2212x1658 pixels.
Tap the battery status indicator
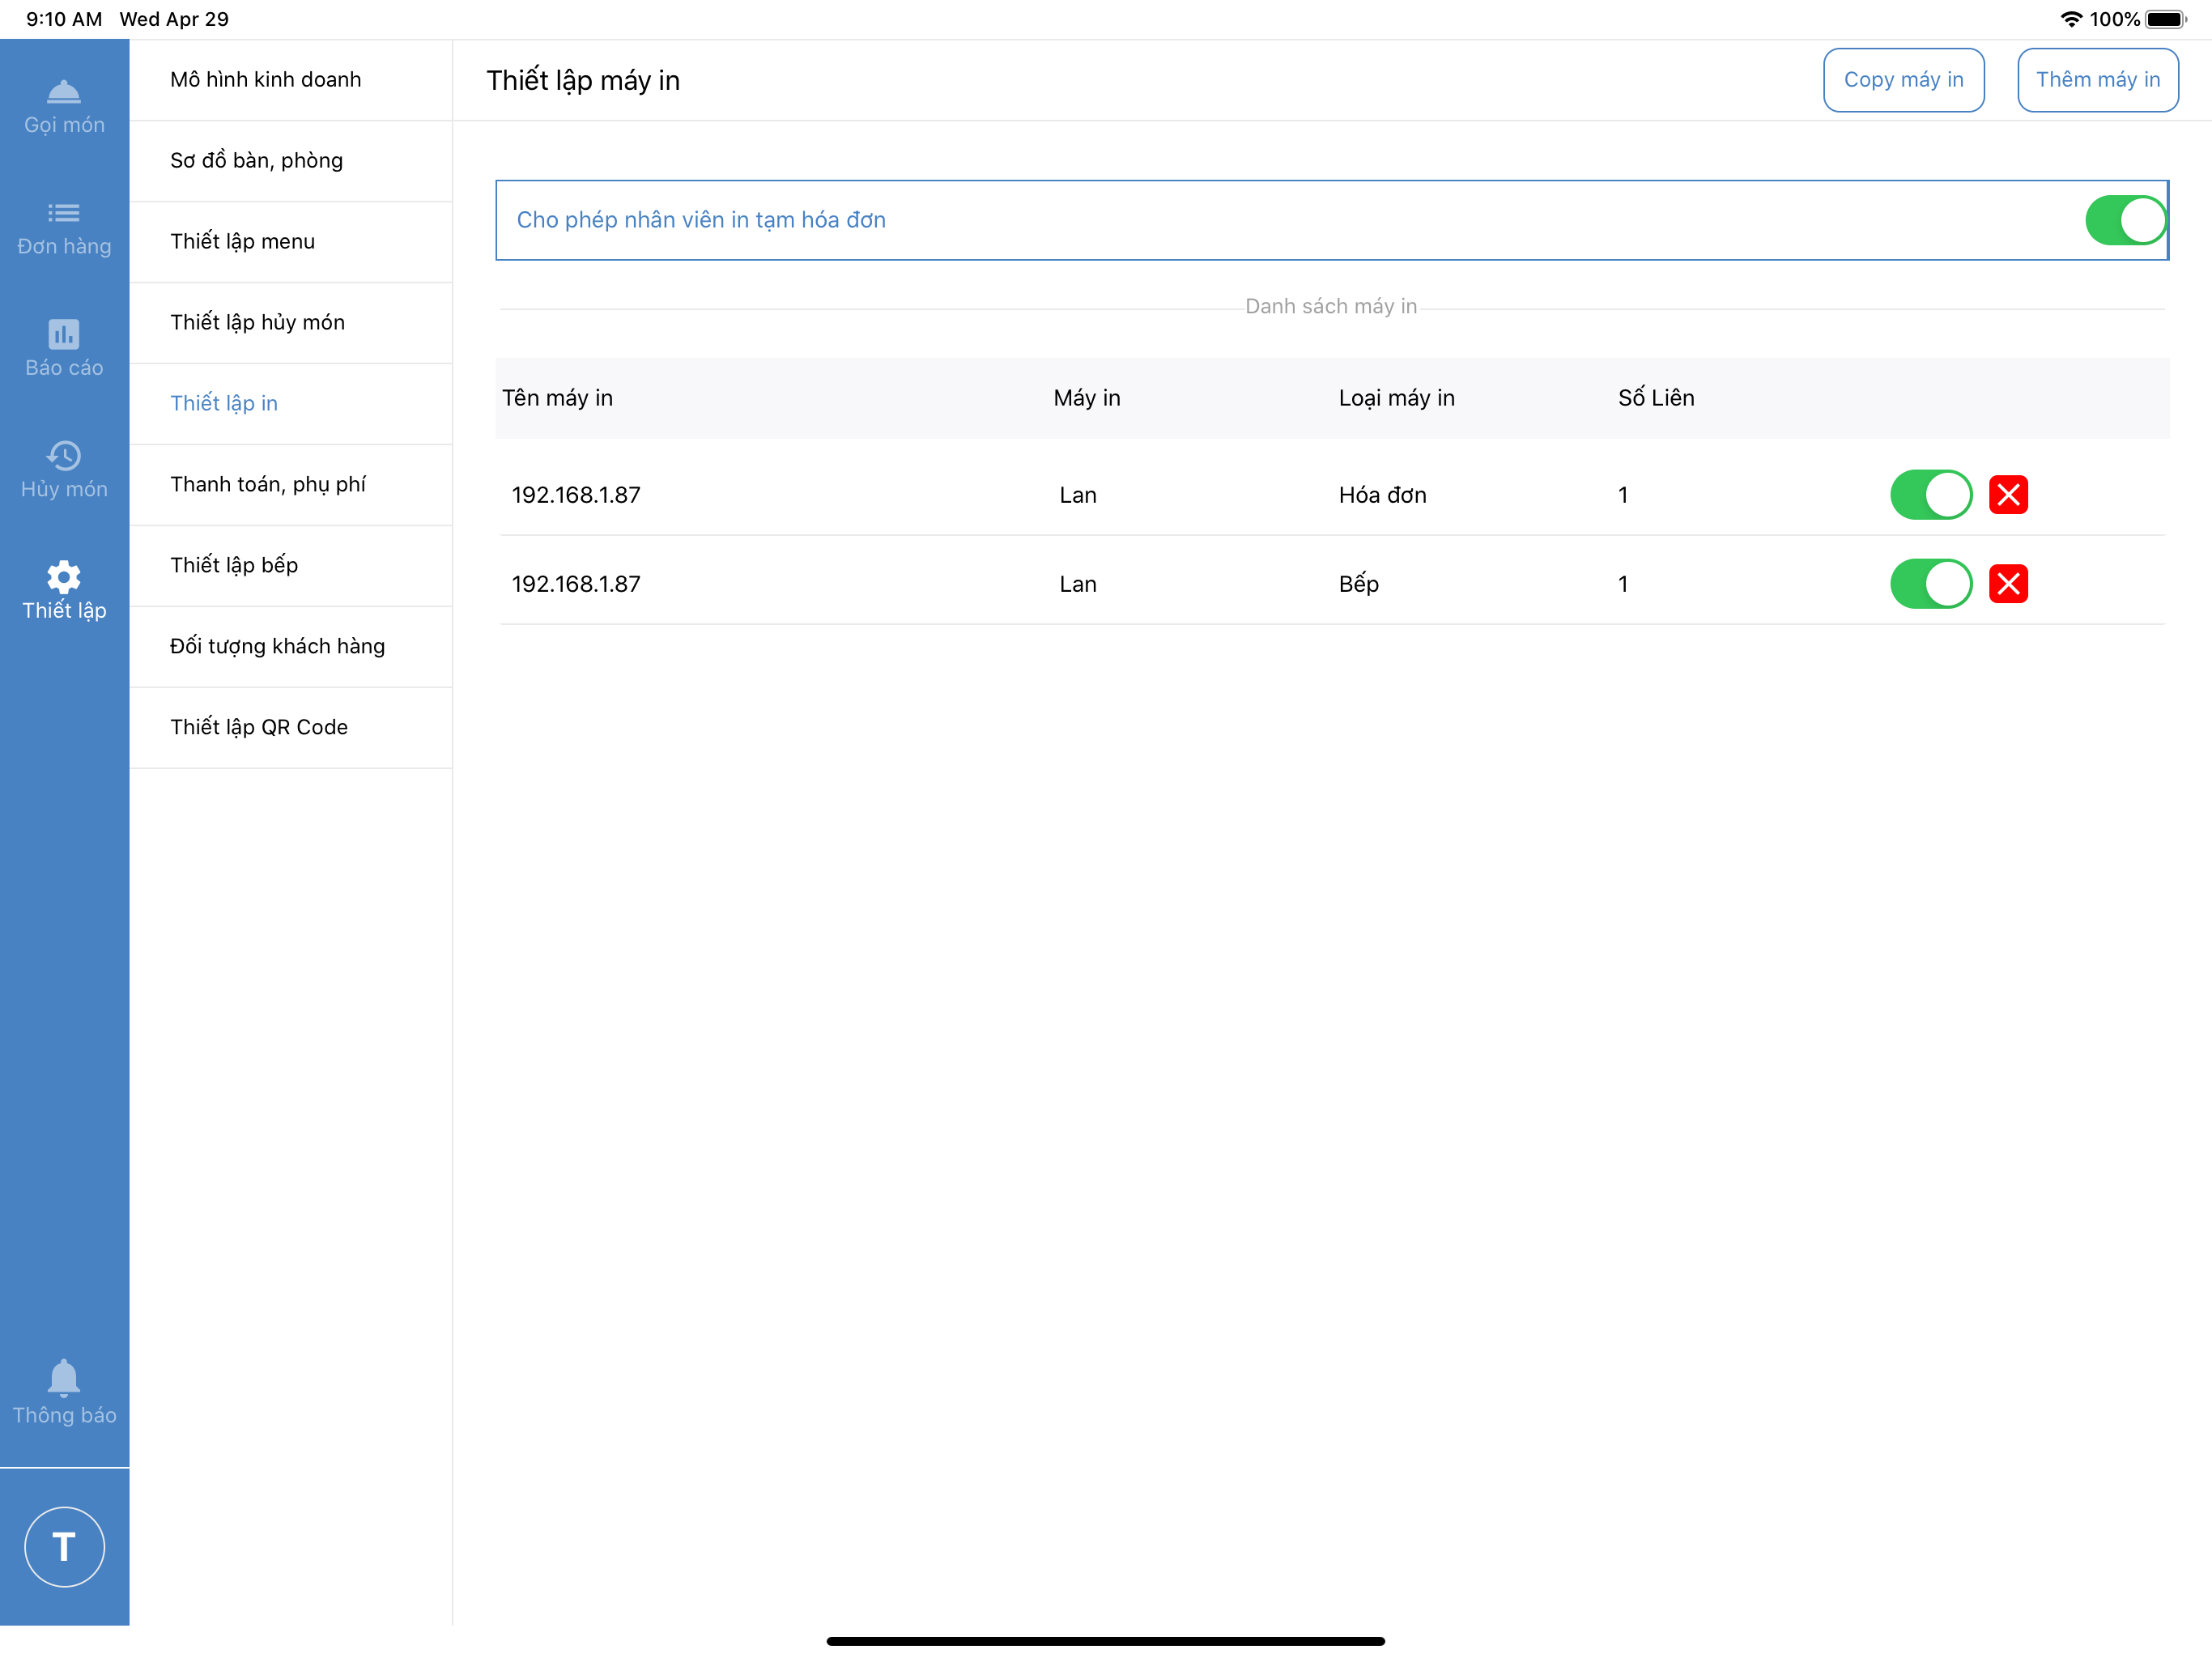coord(2166,19)
